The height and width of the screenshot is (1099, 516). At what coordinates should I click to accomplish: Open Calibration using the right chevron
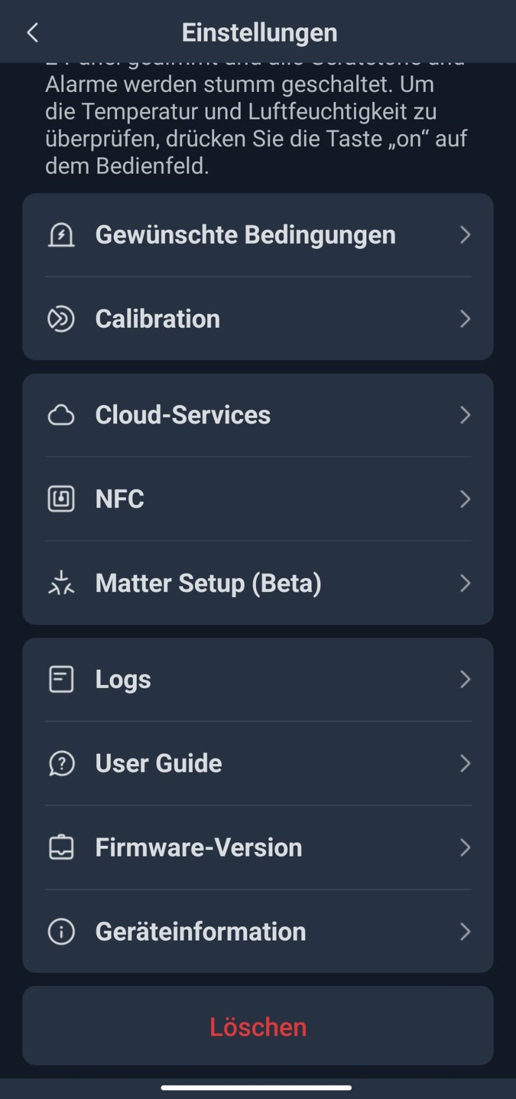pos(464,319)
